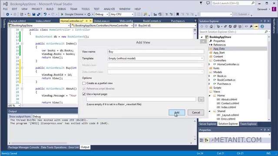Open the 100 % zoom dropdown

point(19,106)
